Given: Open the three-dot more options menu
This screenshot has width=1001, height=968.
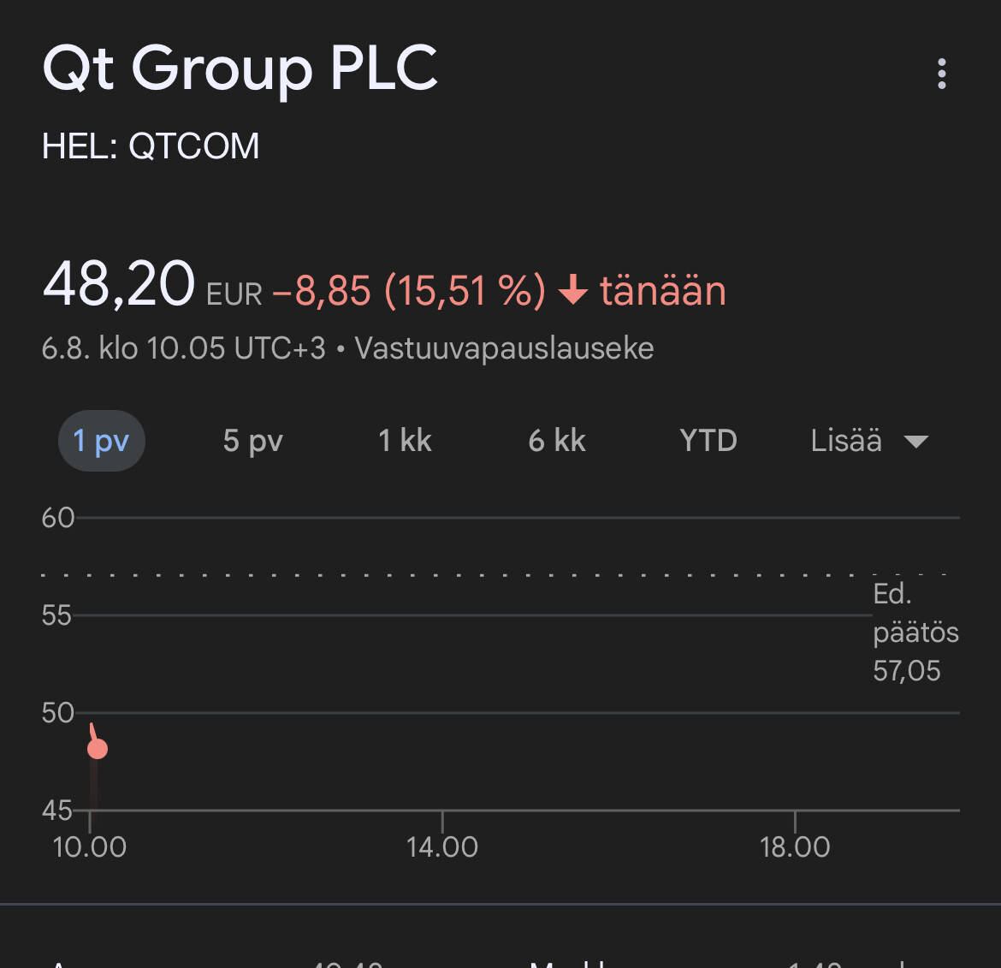Looking at the screenshot, I should click(x=941, y=74).
